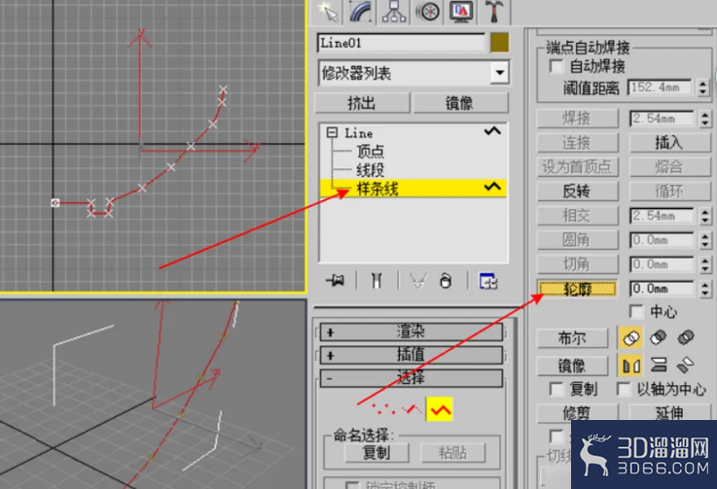Expand the 渲染 rollout
Viewport: 717px width, 489px height.
[411, 332]
